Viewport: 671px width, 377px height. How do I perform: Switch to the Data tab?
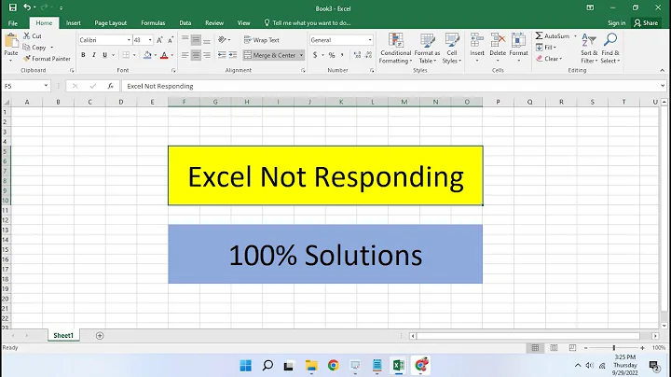click(x=185, y=22)
